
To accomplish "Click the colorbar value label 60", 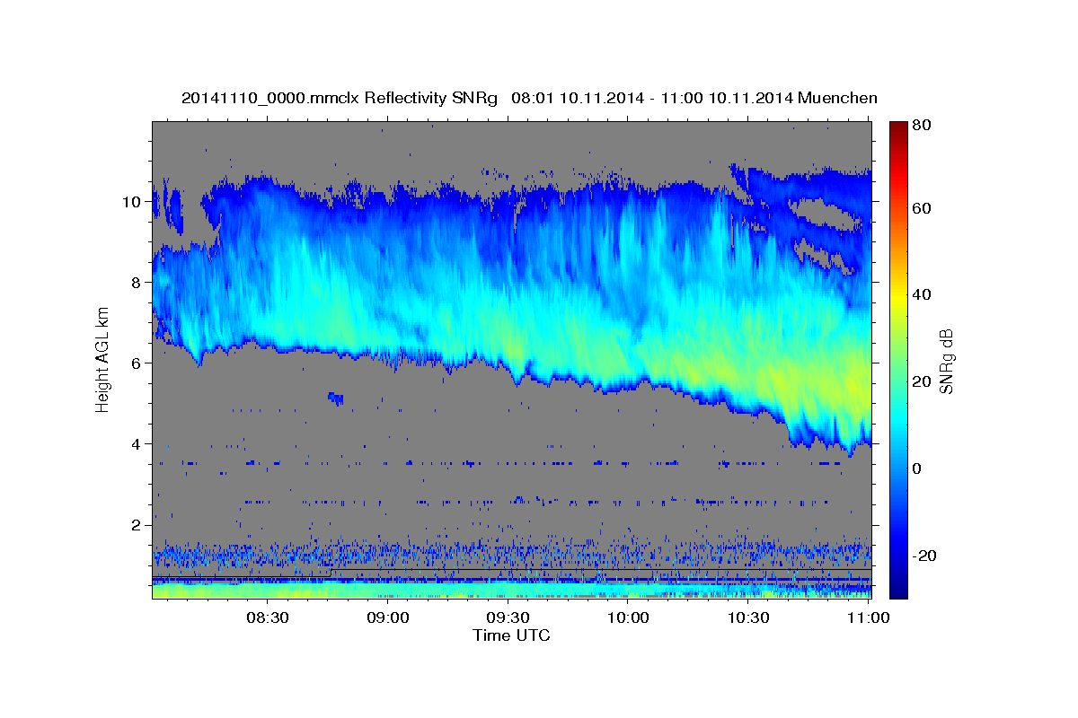I will [921, 208].
